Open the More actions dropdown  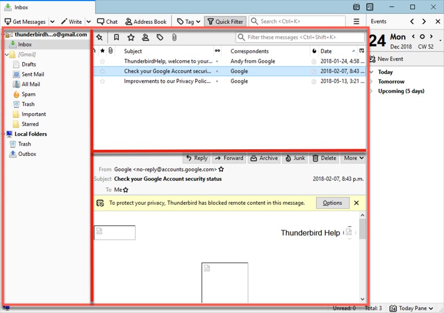354,158
